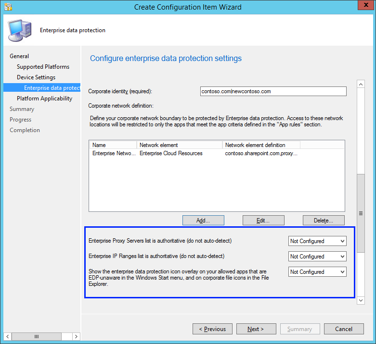
Task: Click the contoso.sharepoint.com definition cell
Action: (x=261, y=153)
